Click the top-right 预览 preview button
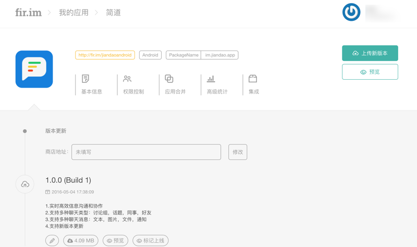Viewport: 417px width, 247px height. click(370, 72)
